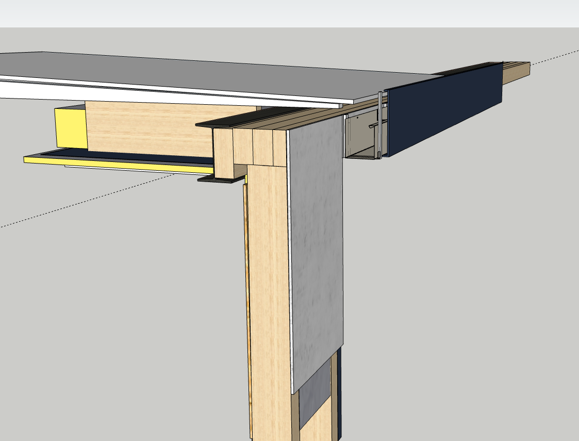This screenshot has width=579, height=441.
Task: Click the dotted guide line at lower left
Action: click(x=77, y=204)
